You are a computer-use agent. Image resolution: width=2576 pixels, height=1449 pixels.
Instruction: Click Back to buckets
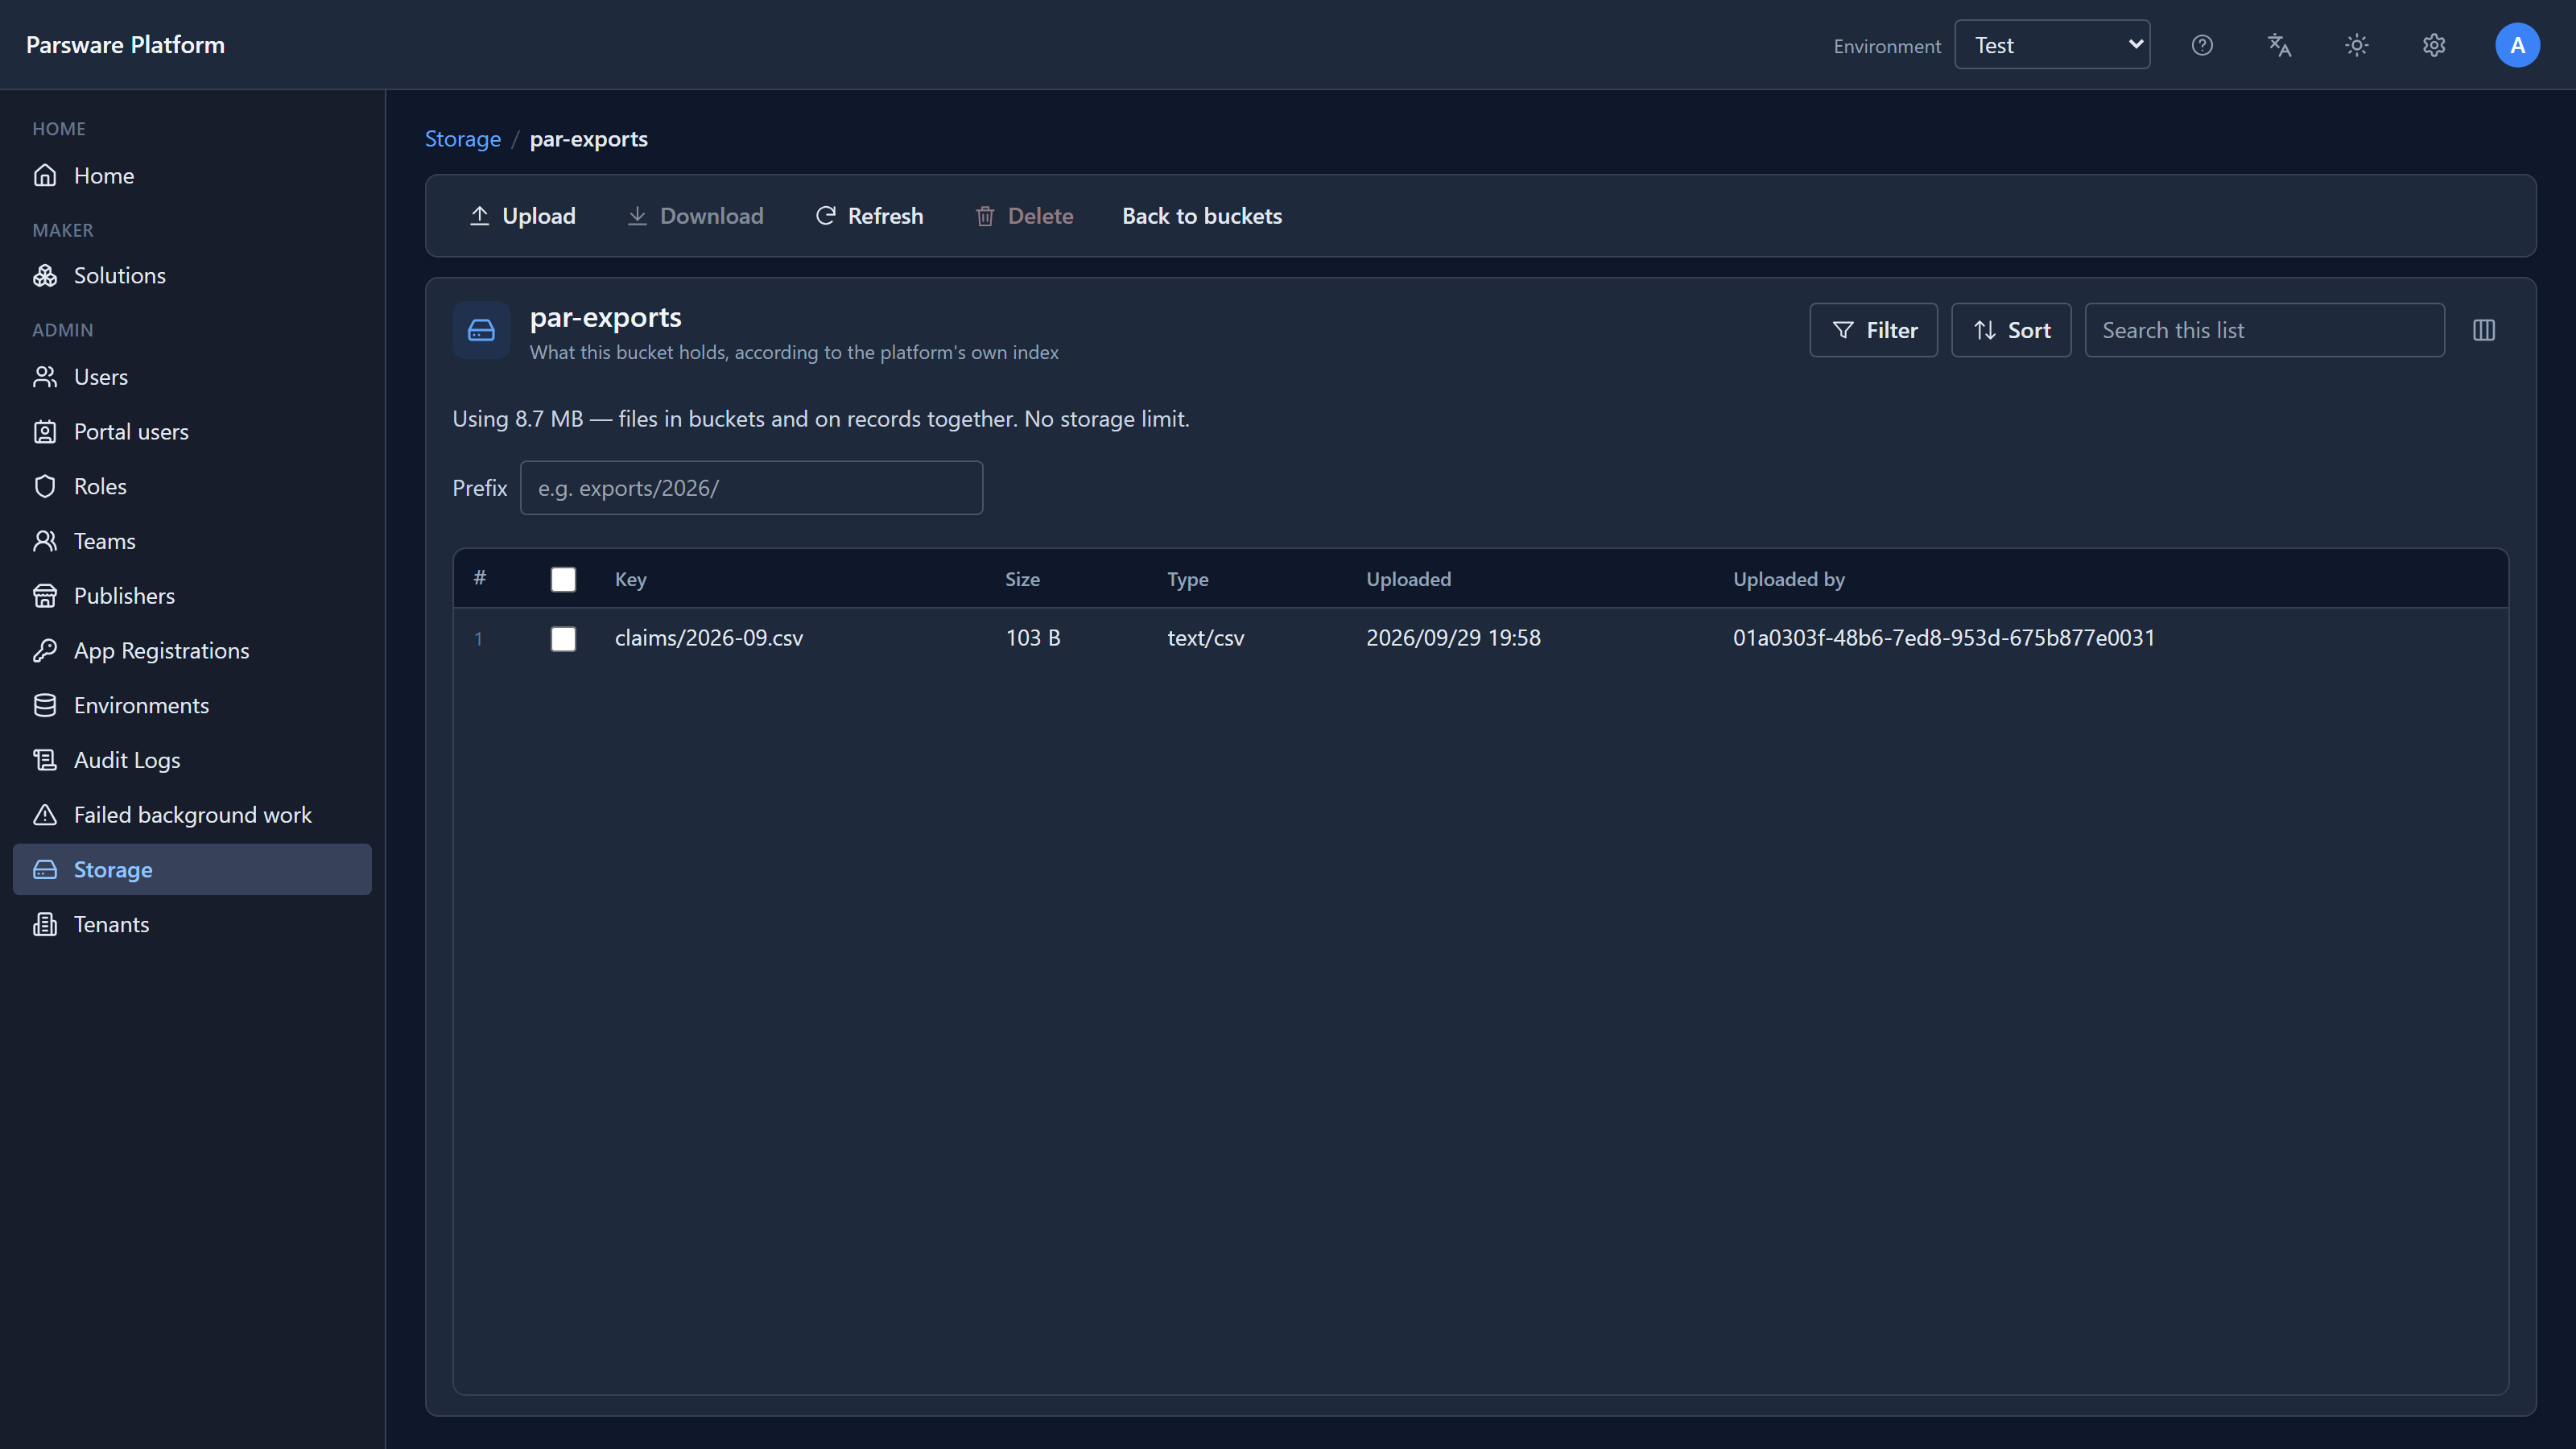(x=1202, y=216)
